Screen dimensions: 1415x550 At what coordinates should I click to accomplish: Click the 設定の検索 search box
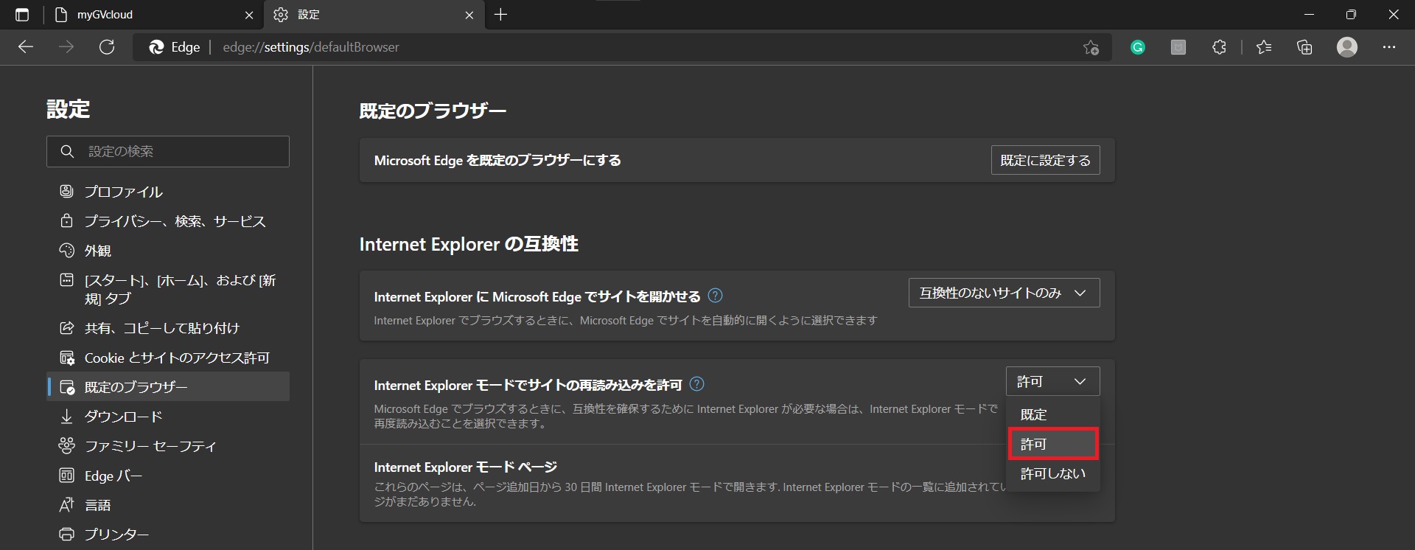click(x=168, y=151)
